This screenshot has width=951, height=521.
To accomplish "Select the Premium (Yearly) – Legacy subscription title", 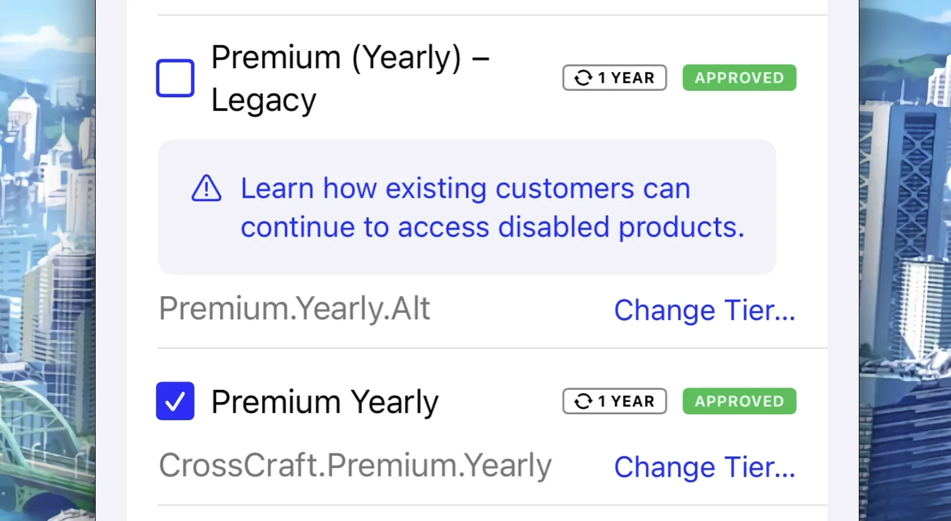I will pyautogui.click(x=350, y=78).
